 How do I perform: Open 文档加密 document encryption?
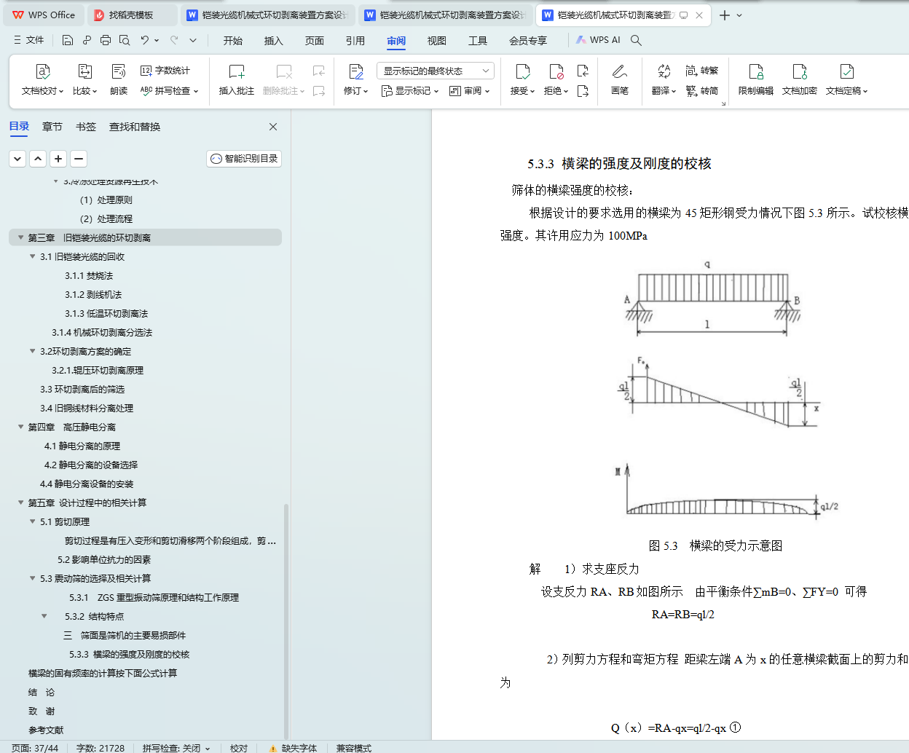(x=800, y=80)
